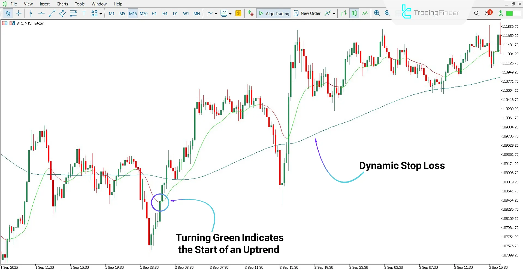Activate the text label tool
The image size is (523, 271).
84,13
